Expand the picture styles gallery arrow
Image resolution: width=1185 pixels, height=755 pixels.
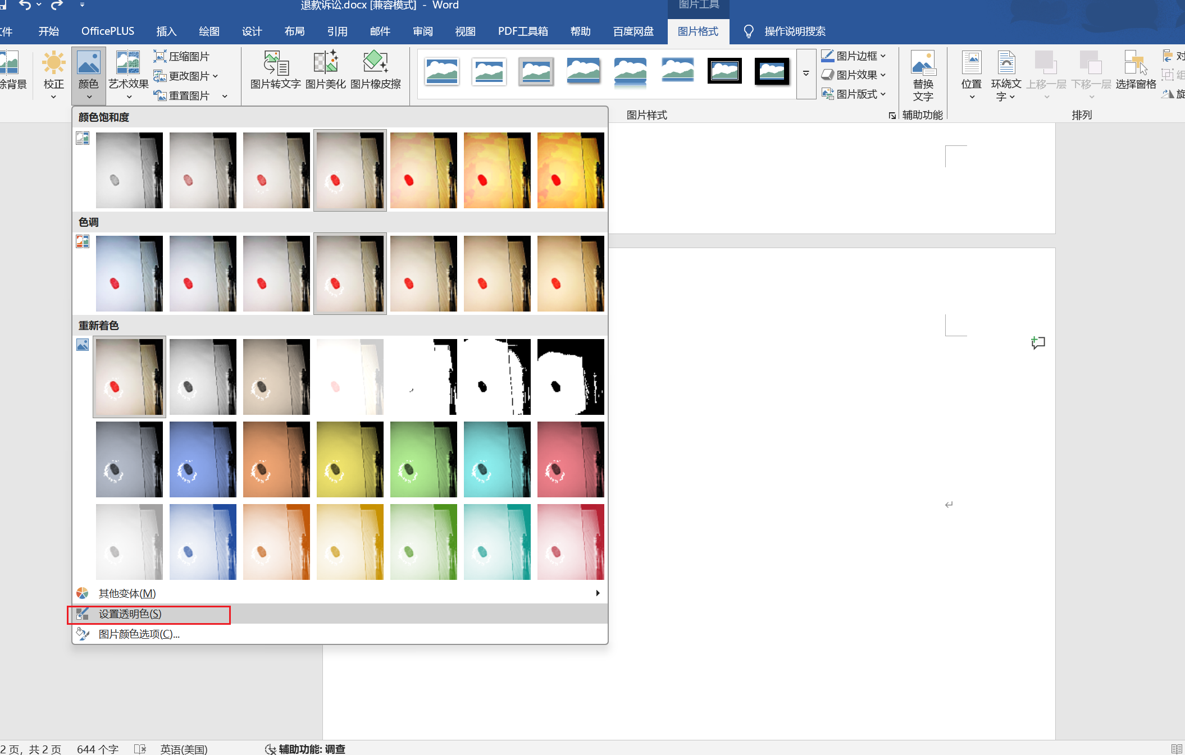[806, 74]
